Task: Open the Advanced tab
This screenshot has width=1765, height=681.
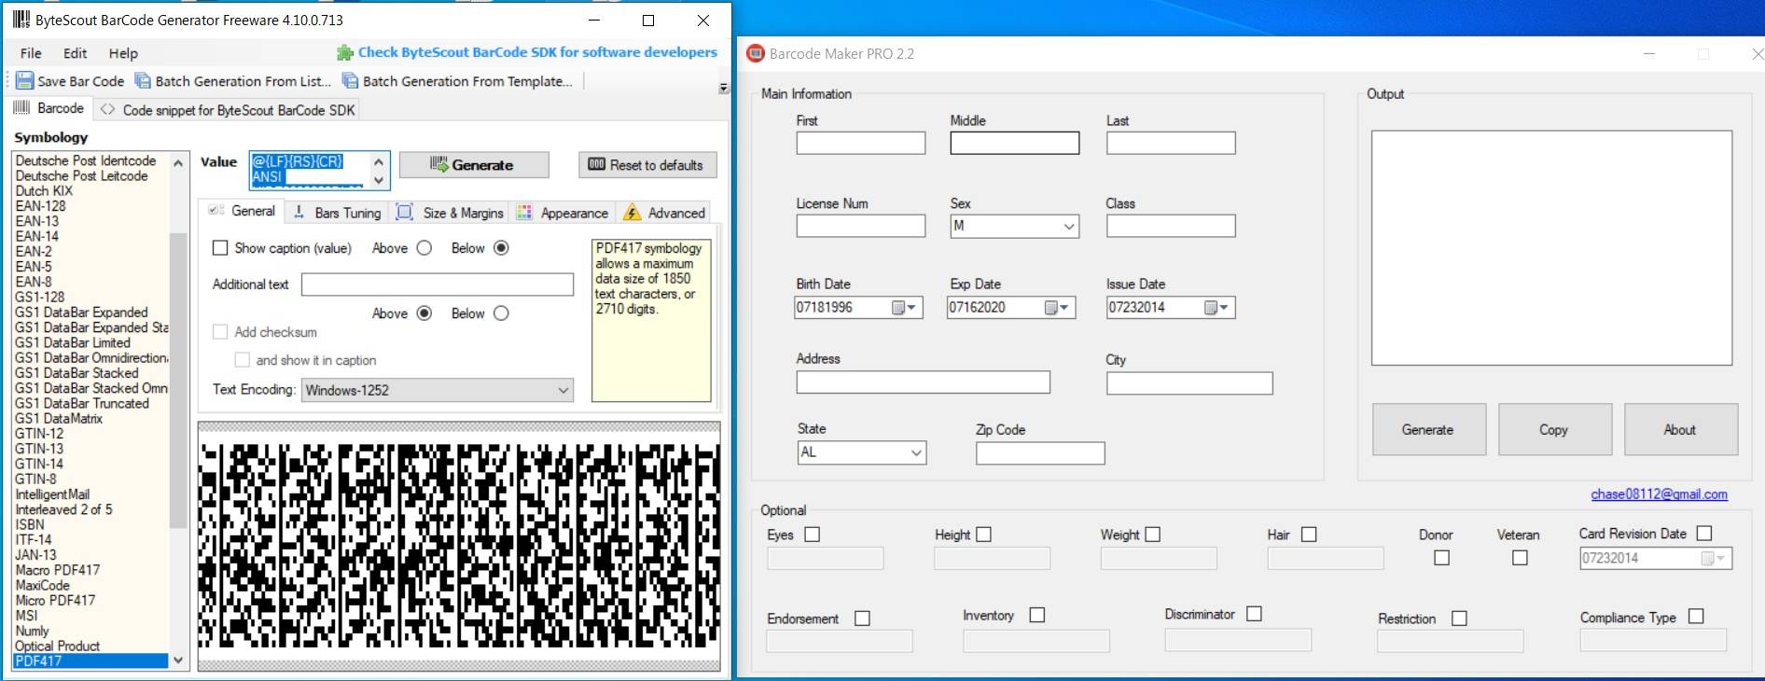Action: pyautogui.click(x=664, y=213)
